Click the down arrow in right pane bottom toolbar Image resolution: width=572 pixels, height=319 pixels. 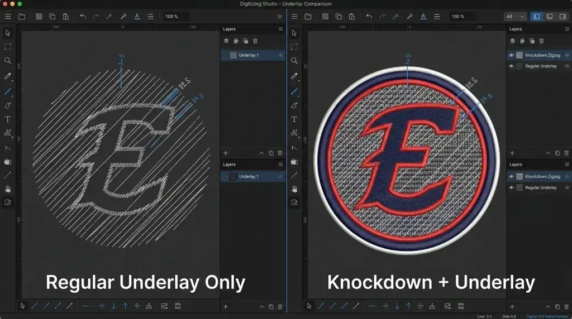397,306
